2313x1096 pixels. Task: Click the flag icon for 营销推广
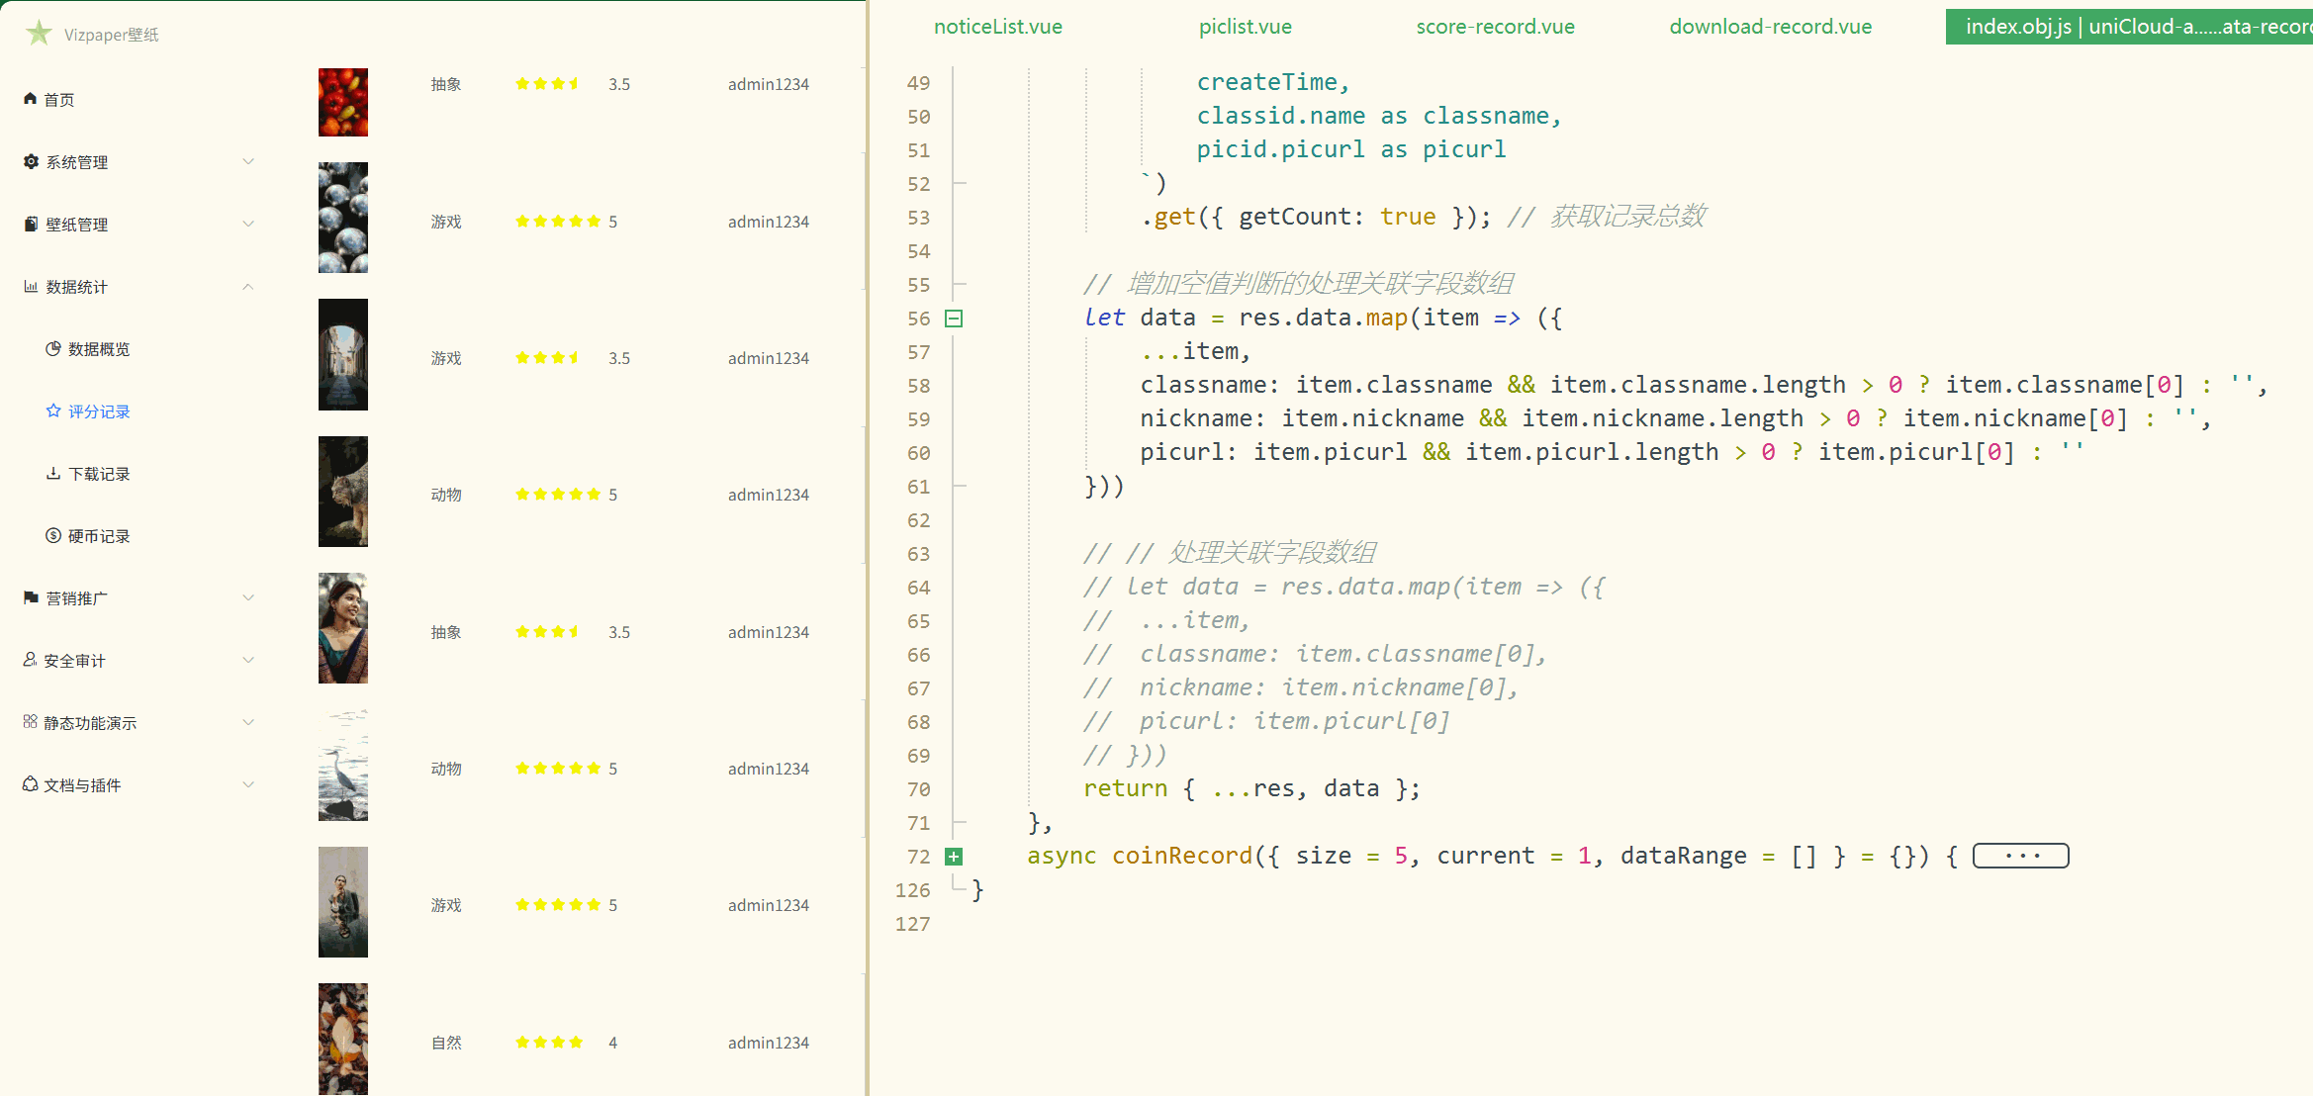(x=31, y=597)
